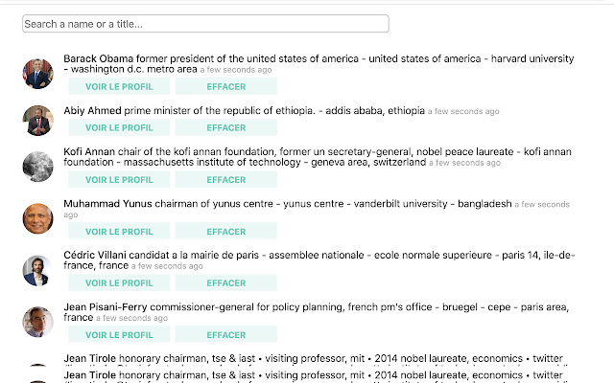Delete the Abiy Ahmed entry with Effacer
The width and height of the screenshot is (614, 383).
226,127
